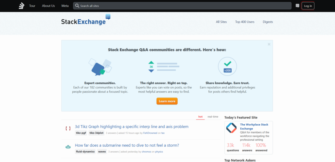Open the site switcher inbox icon
Viewport: 335px width, 162px height.
[x=297, y=6]
